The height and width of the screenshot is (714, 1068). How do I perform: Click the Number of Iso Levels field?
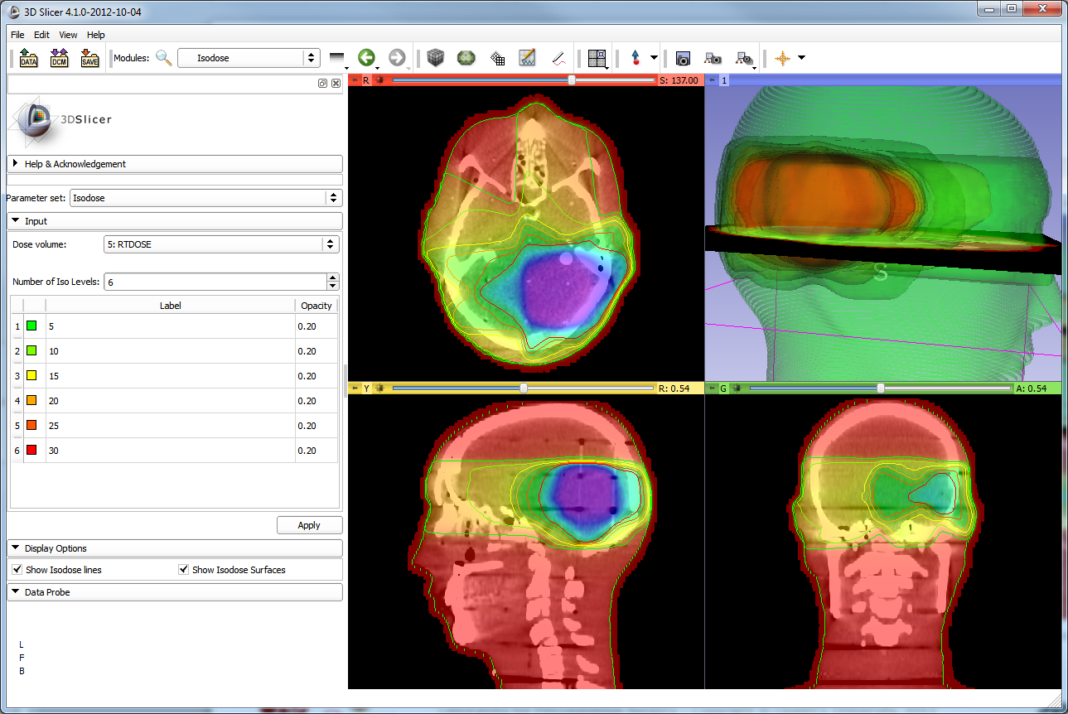215,282
